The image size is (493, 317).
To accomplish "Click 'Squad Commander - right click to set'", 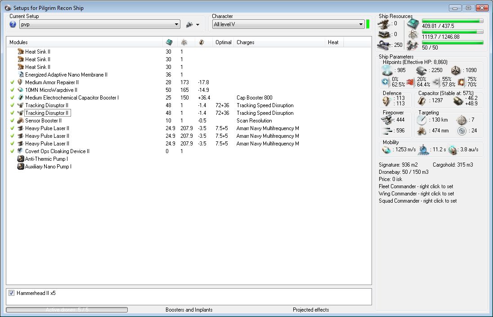I will (417, 201).
